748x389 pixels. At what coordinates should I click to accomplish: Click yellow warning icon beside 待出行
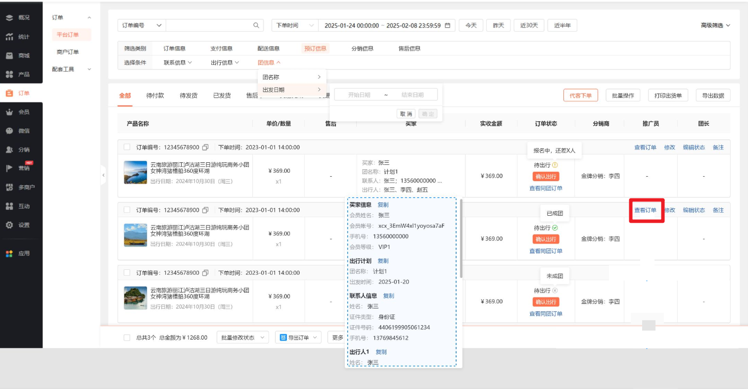555,165
